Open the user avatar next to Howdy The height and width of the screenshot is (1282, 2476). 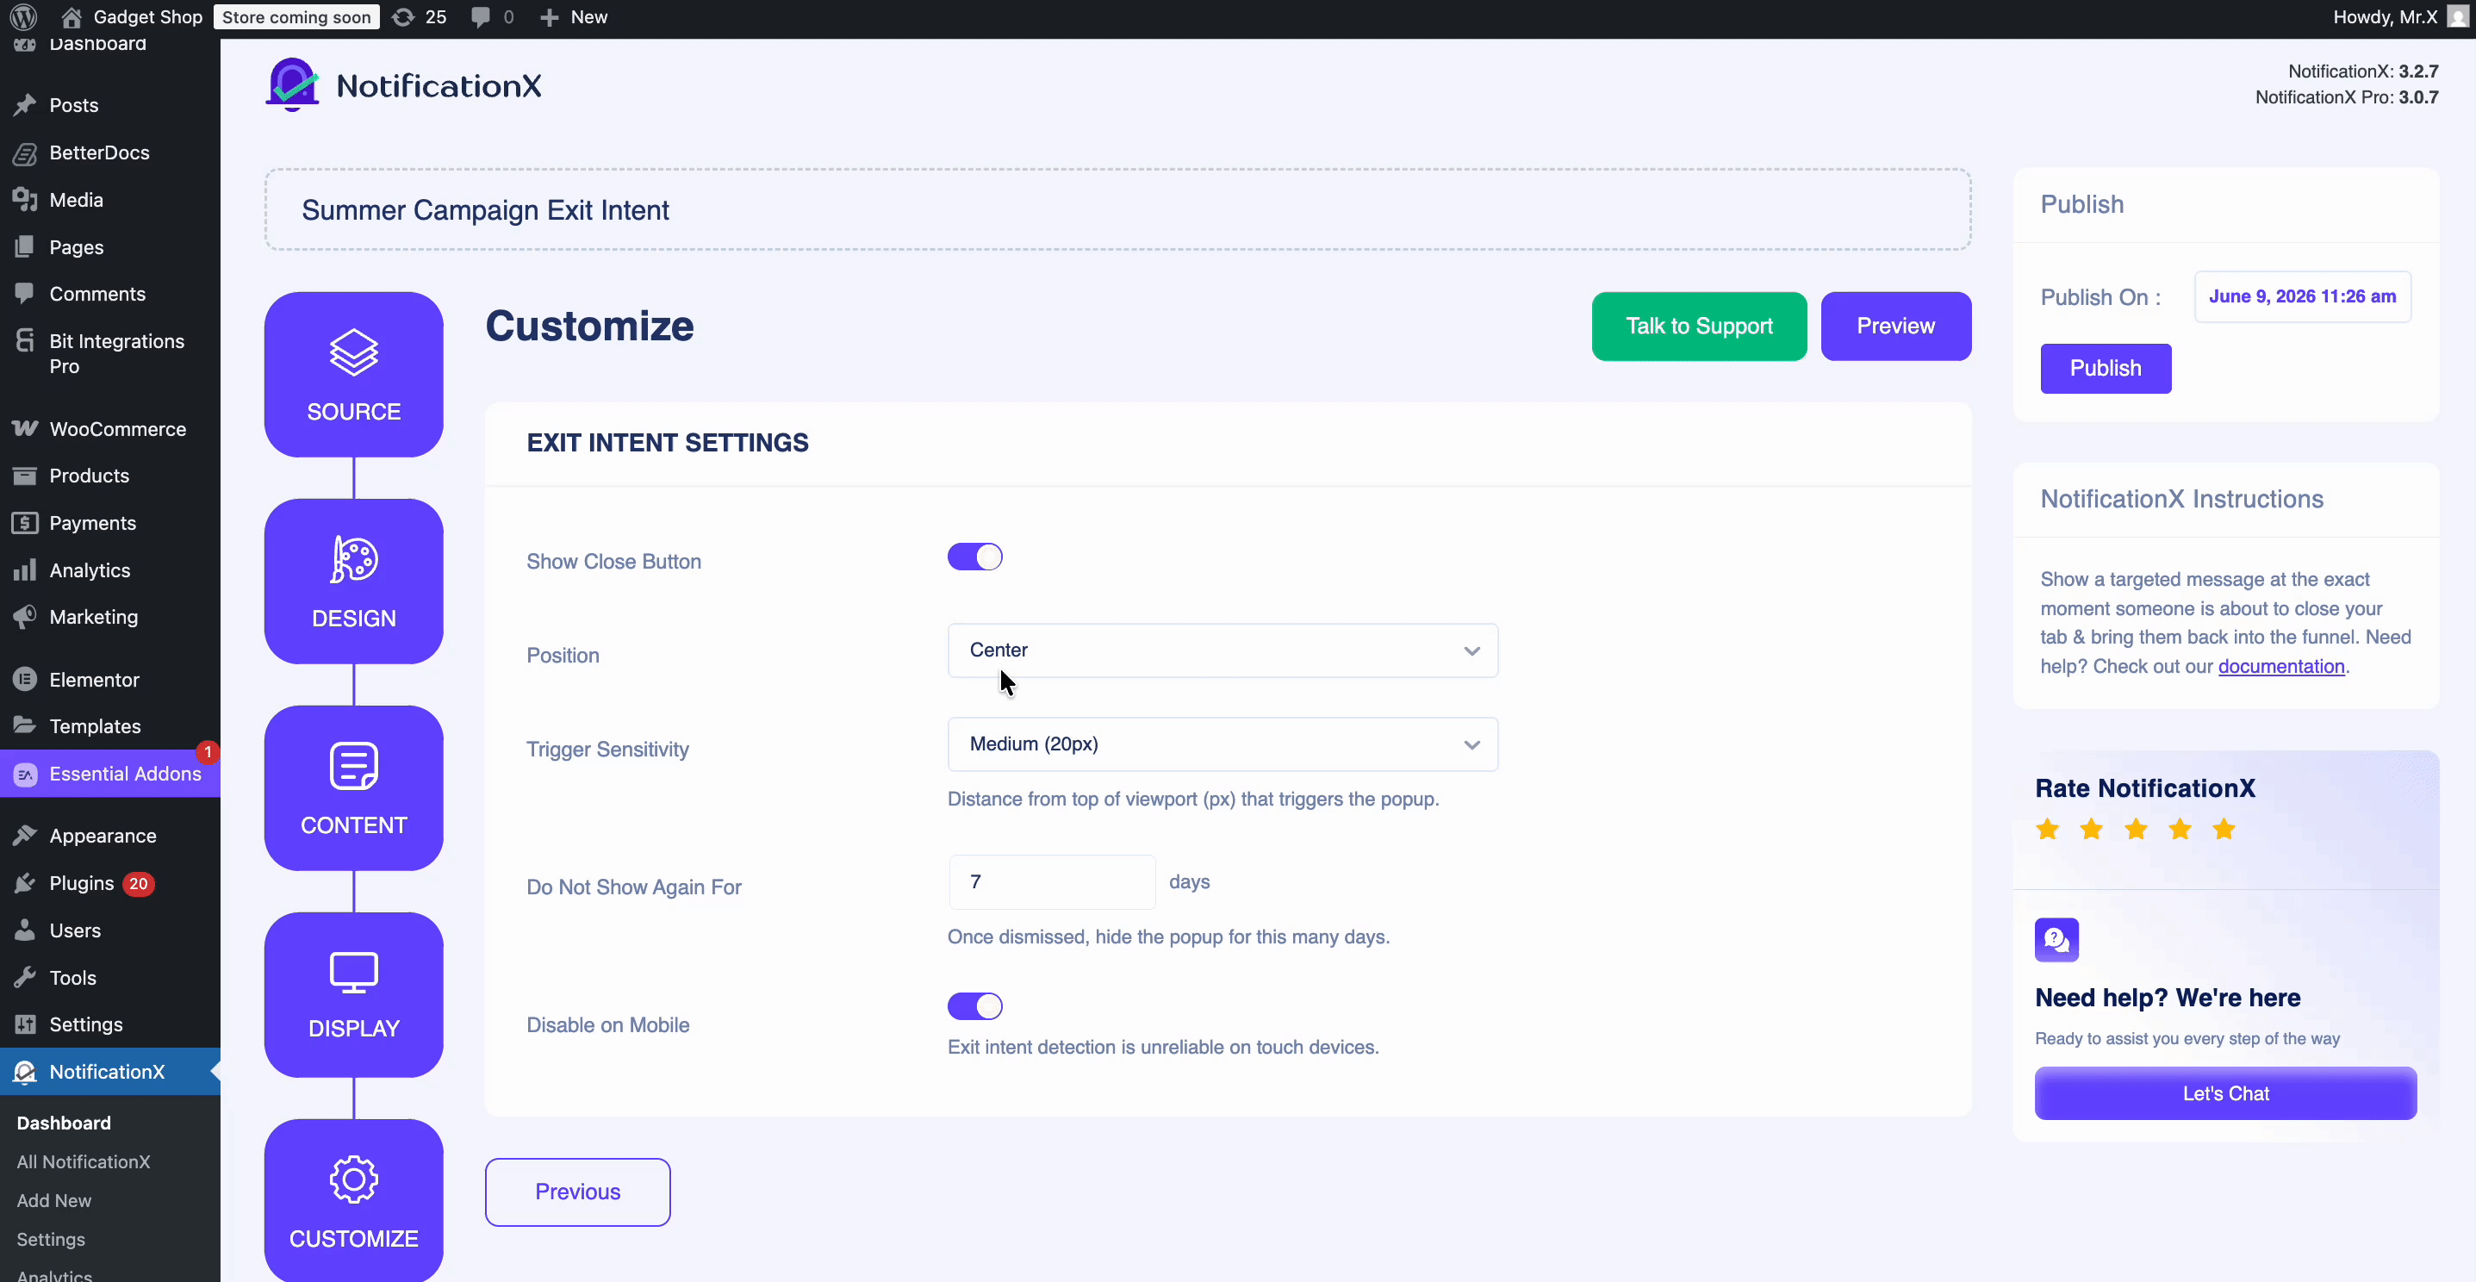pyautogui.click(x=2458, y=17)
